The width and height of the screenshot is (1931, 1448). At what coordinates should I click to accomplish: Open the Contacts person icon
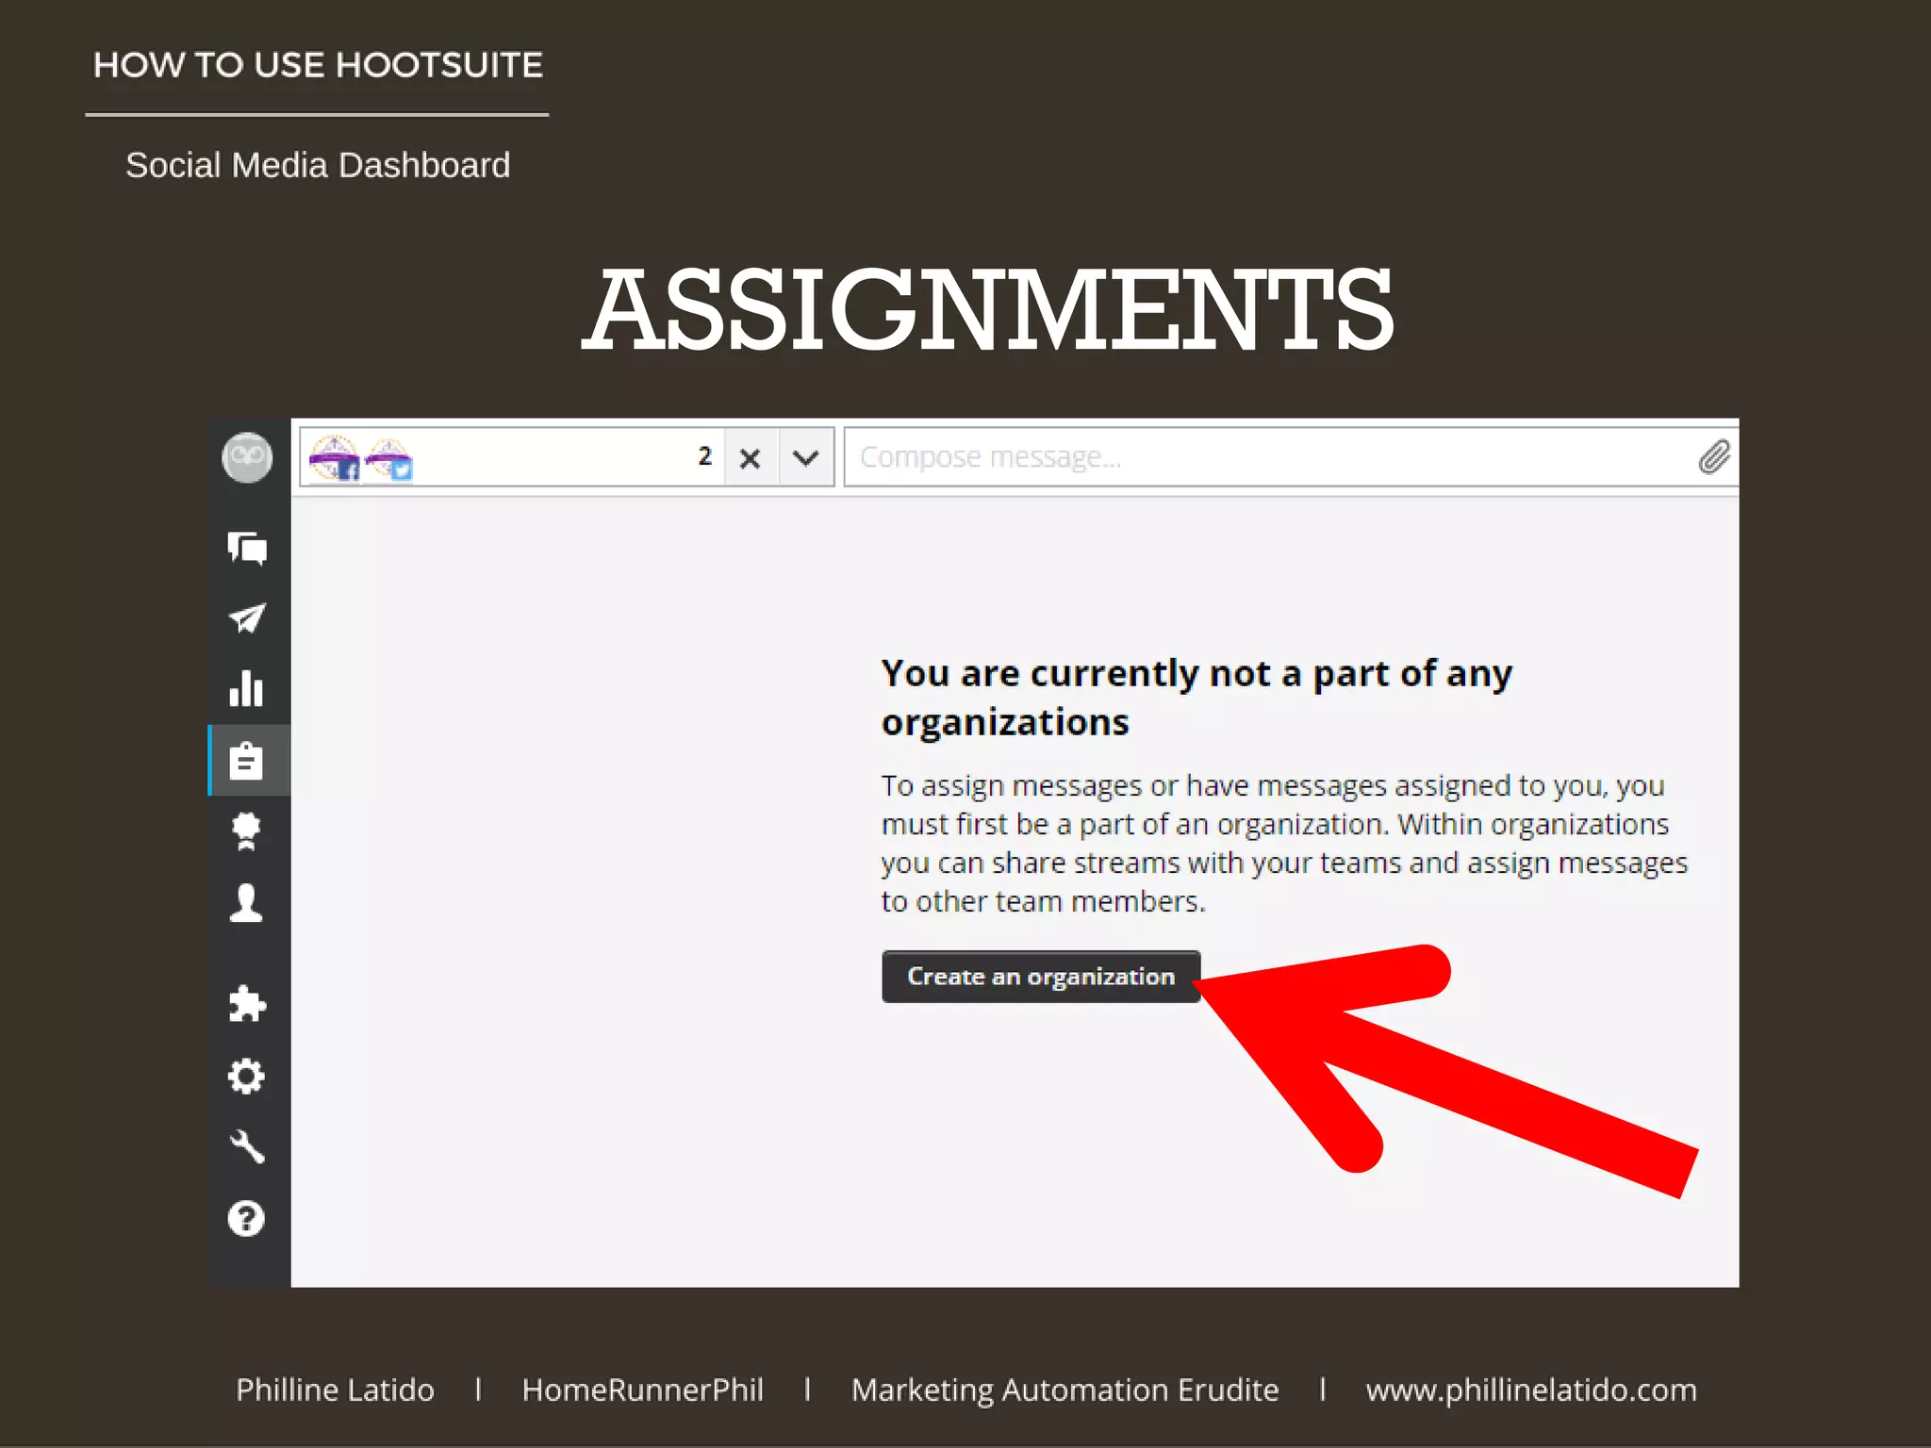pos(246,903)
